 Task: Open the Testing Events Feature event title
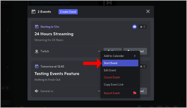(57, 74)
